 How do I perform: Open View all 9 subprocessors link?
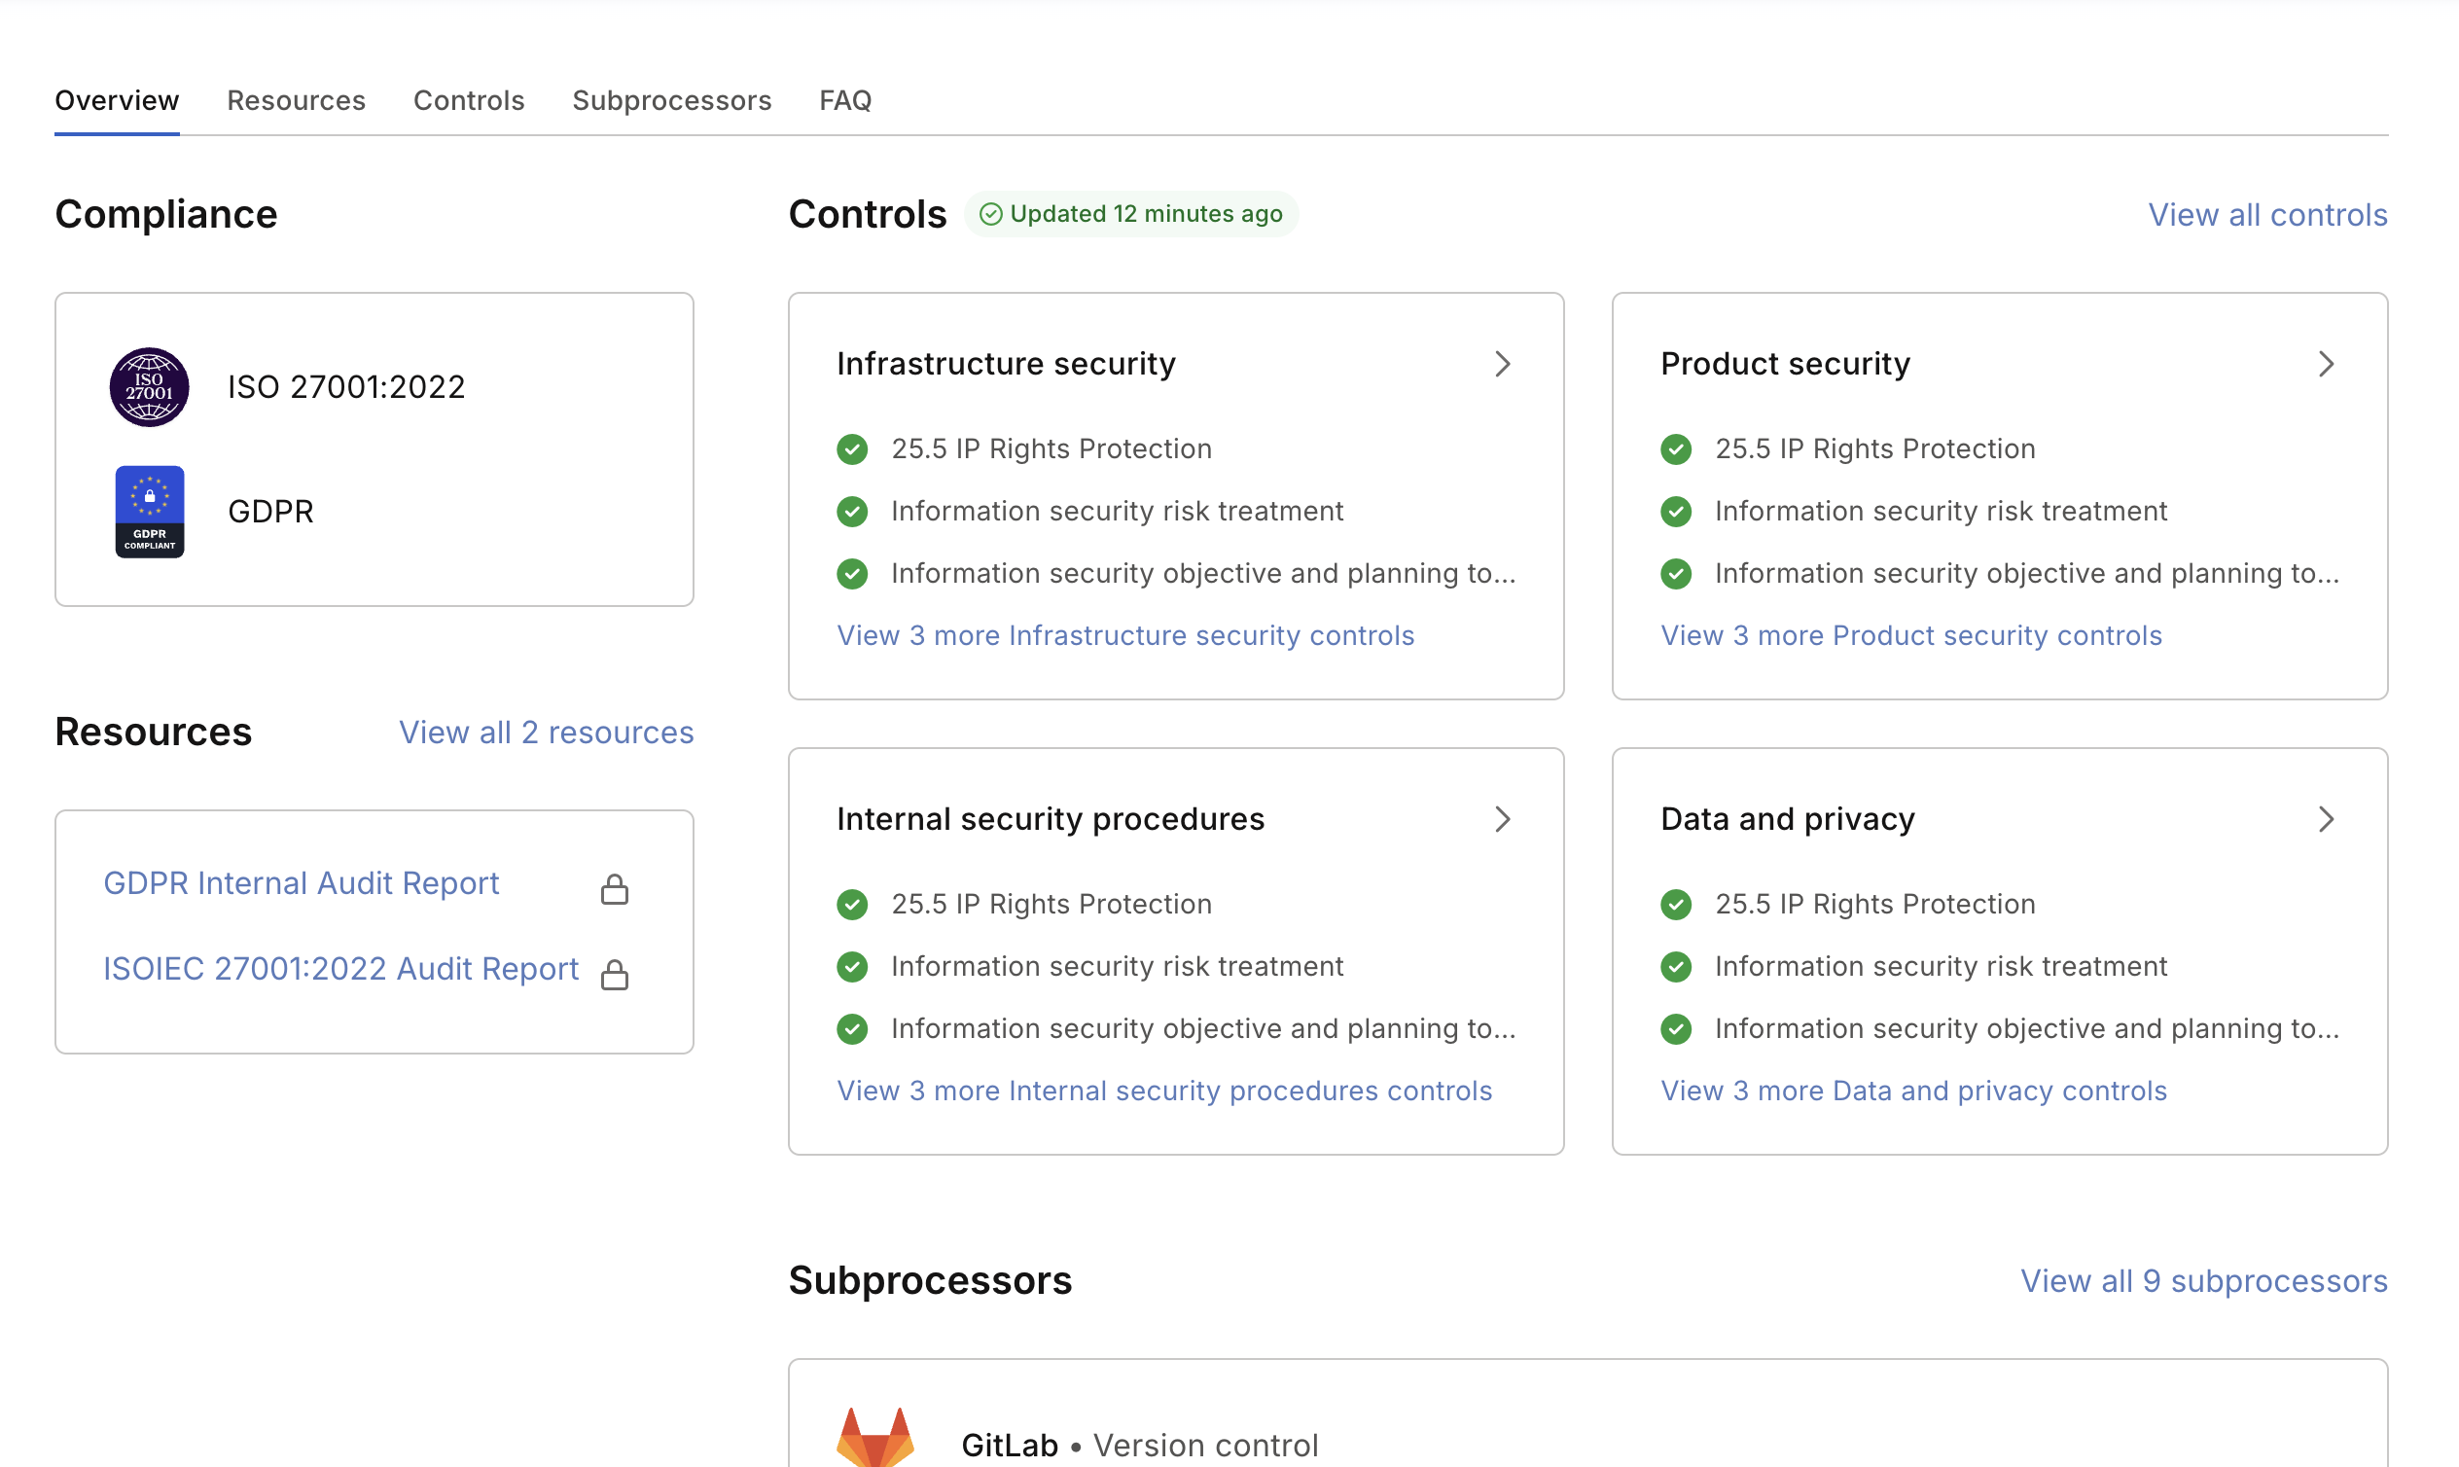tap(2203, 1280)
